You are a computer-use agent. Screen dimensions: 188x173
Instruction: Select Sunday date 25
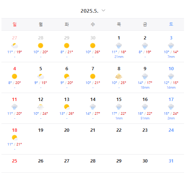pyautogui.click(x=14, y=161)
